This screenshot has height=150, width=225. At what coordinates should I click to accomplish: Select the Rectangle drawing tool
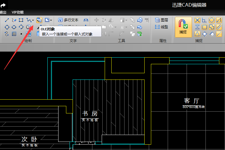click(x=21, y=20)
